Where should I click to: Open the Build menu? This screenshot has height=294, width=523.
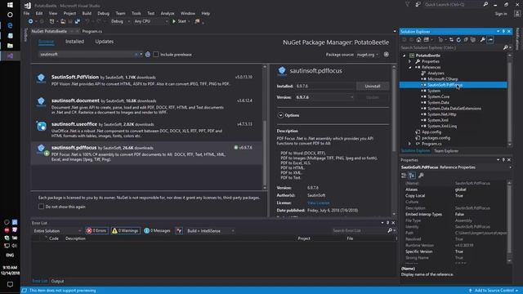[x=87, y=13]
